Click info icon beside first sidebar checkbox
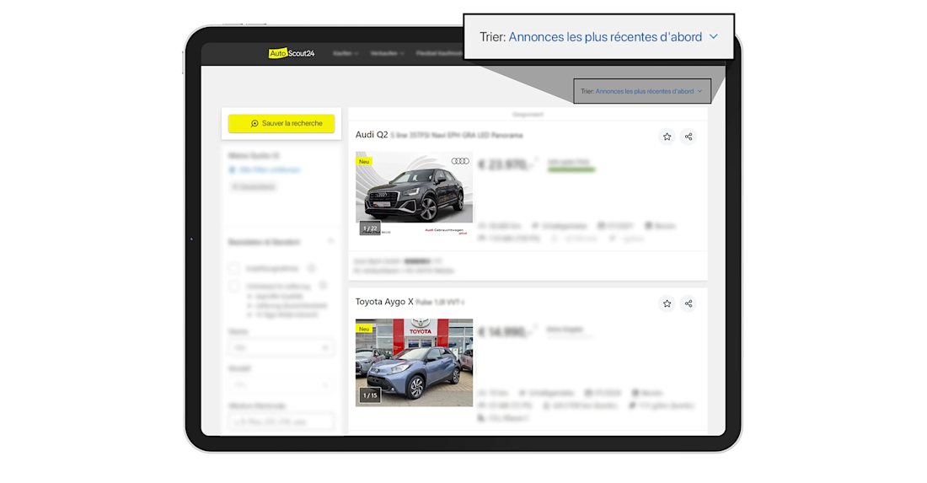 [x=311, y=269]
